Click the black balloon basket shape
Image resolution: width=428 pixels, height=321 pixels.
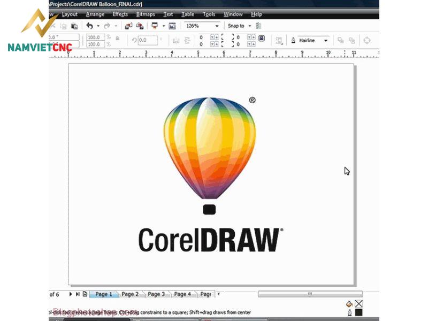[x=209, y=209]
